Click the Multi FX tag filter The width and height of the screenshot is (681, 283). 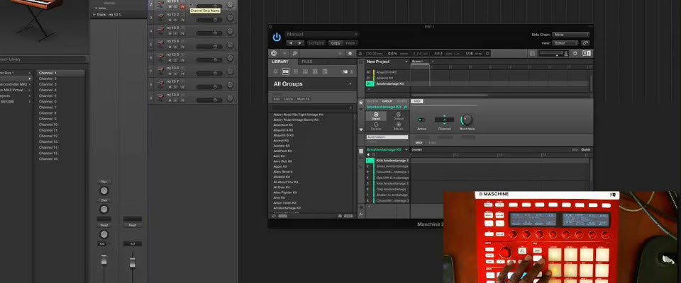click(x=303, y=99)
